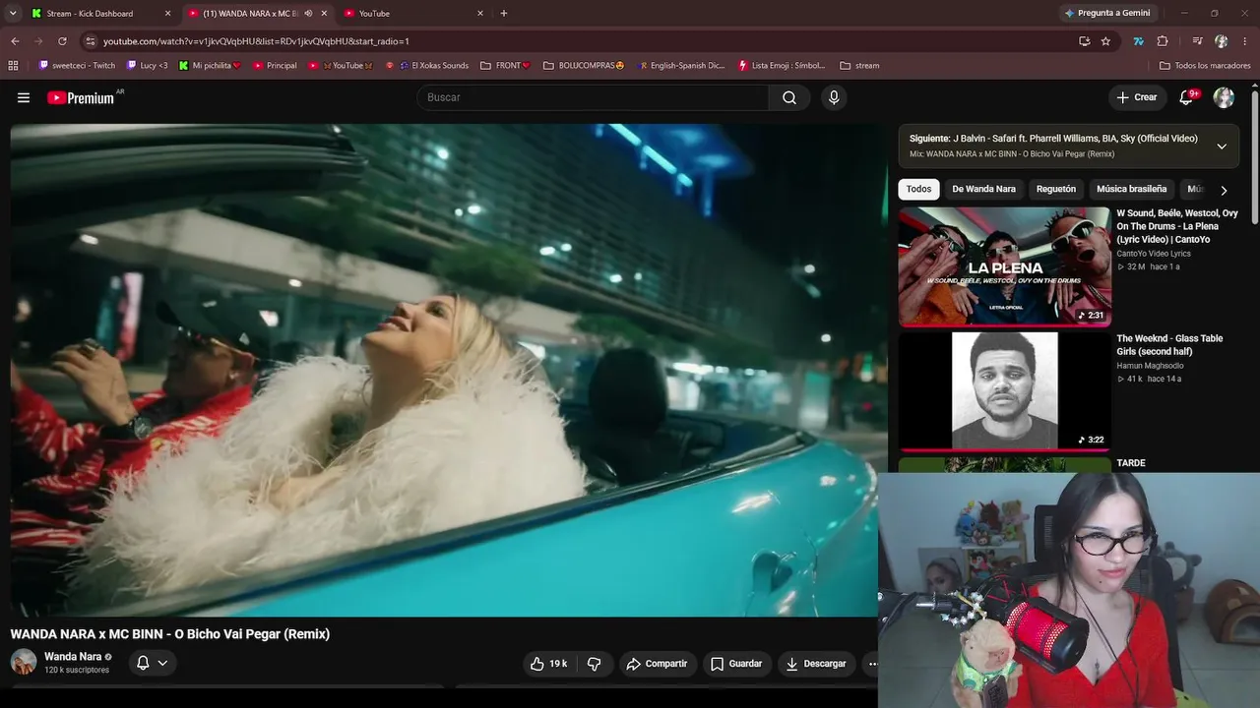The width and height of the screenshot is (1260, 708).
Task: Click the W Sound La Plena video title
Action: click(1177, 226)
